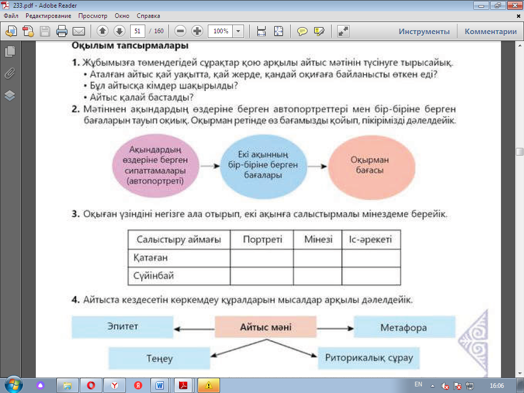Click the 'Метафора' box
Viewport: 524px width, 393px height.
point(404,327)
